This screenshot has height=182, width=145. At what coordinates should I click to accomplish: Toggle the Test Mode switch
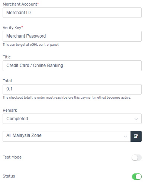click(136, 157)
